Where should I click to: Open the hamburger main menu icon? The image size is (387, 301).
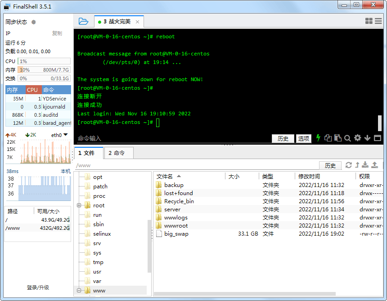pyautogui.click(x=378, y=21)
